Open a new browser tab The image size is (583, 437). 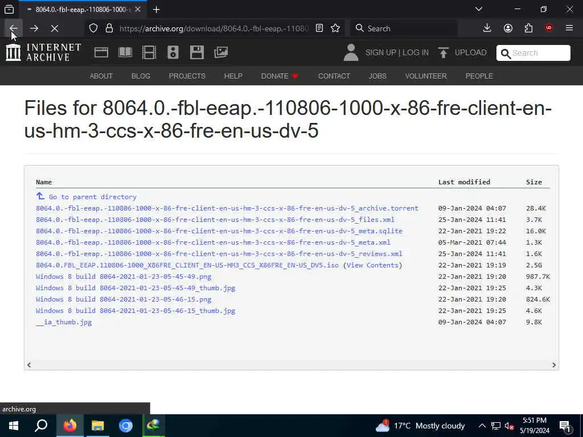(x=156, y=9)
